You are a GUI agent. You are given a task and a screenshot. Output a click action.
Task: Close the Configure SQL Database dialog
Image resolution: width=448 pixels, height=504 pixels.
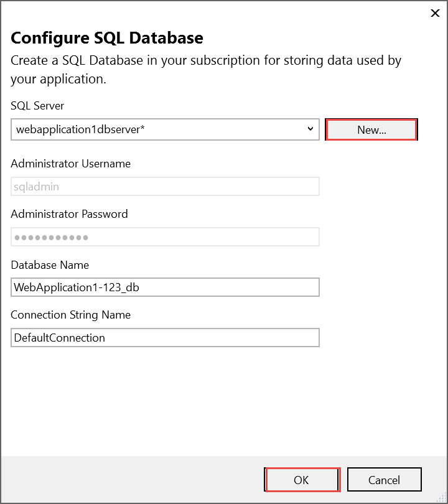pos(435,13)
